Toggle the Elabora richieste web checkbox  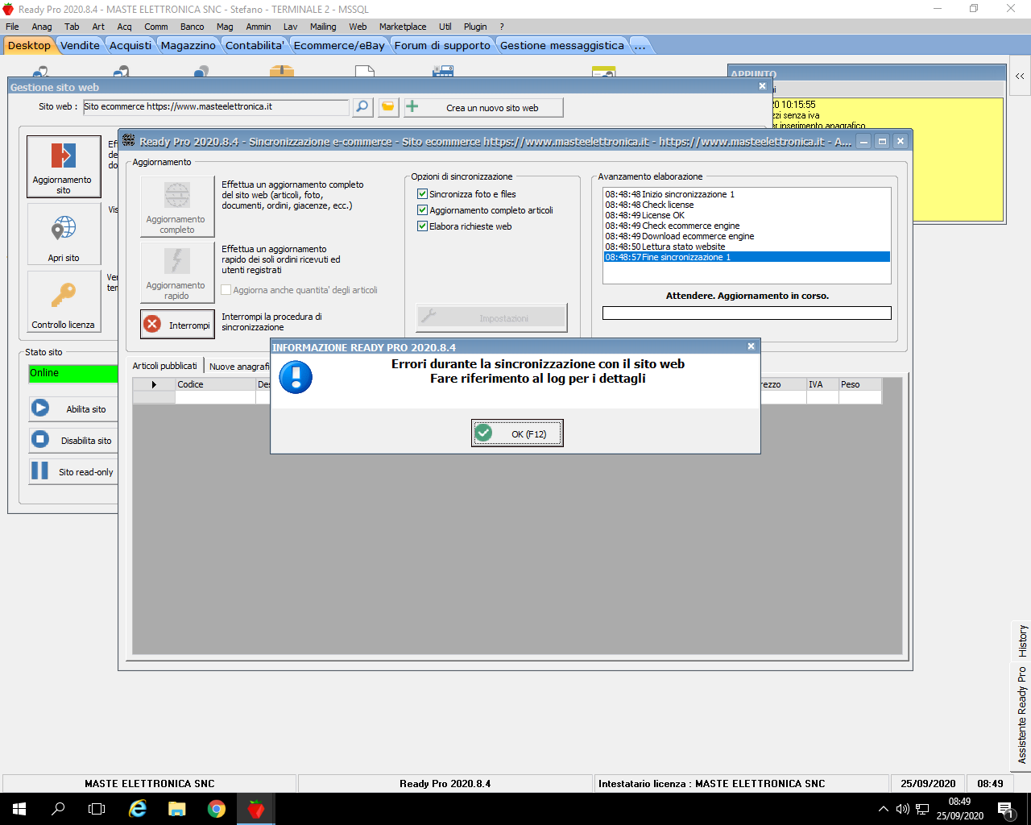coord(422,226)
